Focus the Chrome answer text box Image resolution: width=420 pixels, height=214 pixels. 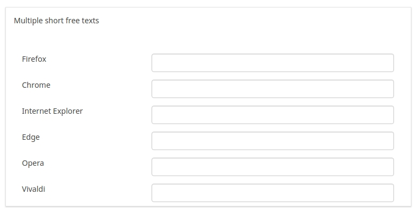[273, 89]
